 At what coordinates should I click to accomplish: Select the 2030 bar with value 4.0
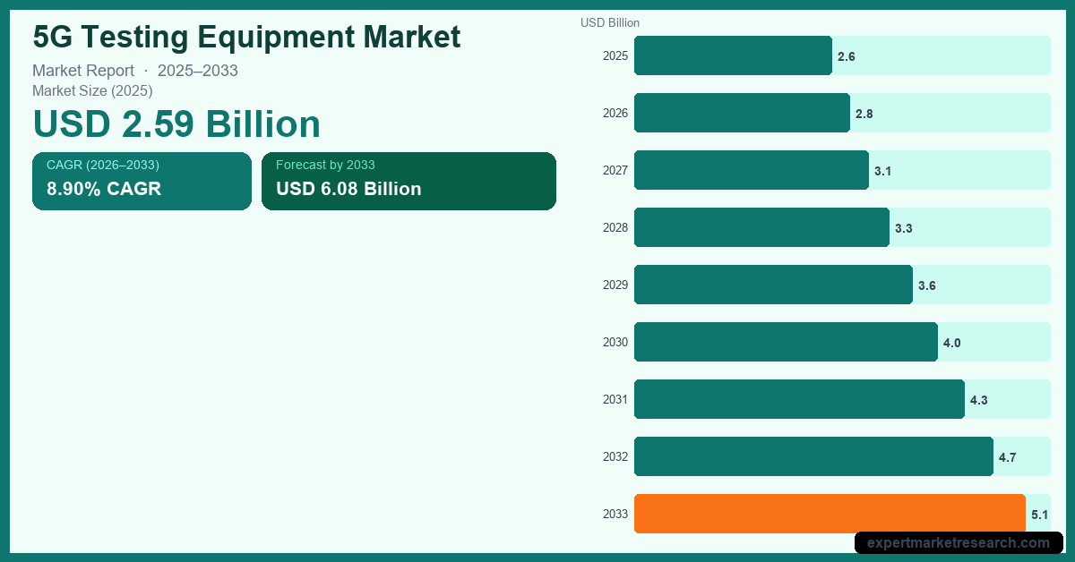(786, 342)
